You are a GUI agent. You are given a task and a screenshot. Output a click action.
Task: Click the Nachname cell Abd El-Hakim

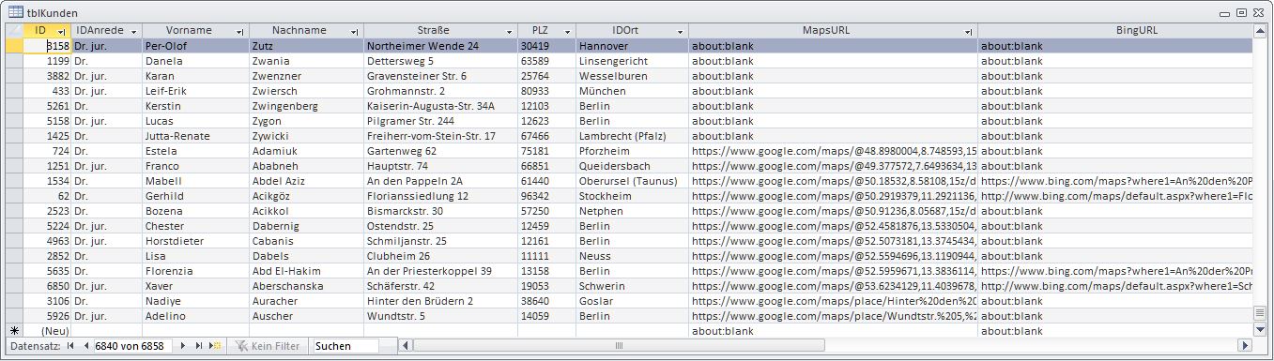coord(306,271)
